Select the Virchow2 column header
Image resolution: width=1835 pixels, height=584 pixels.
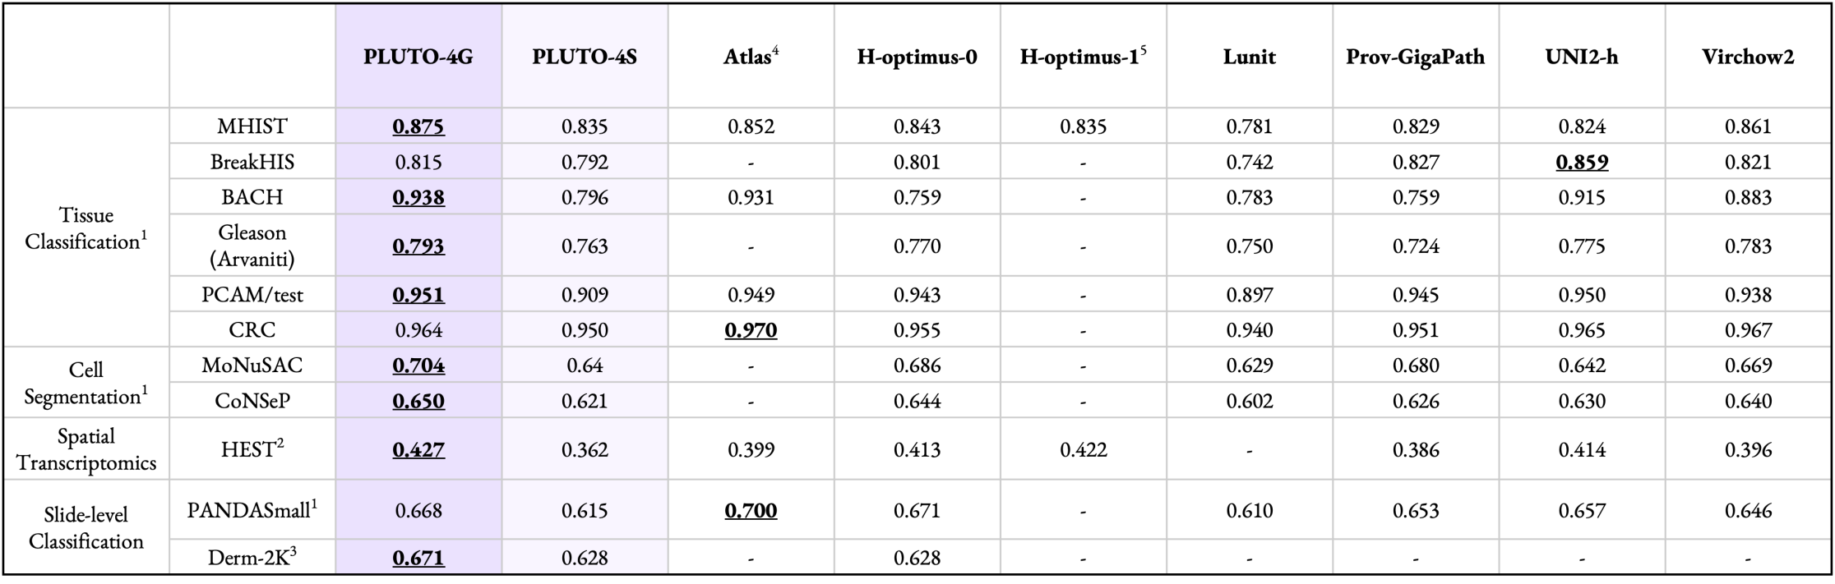coord(1747,57)
